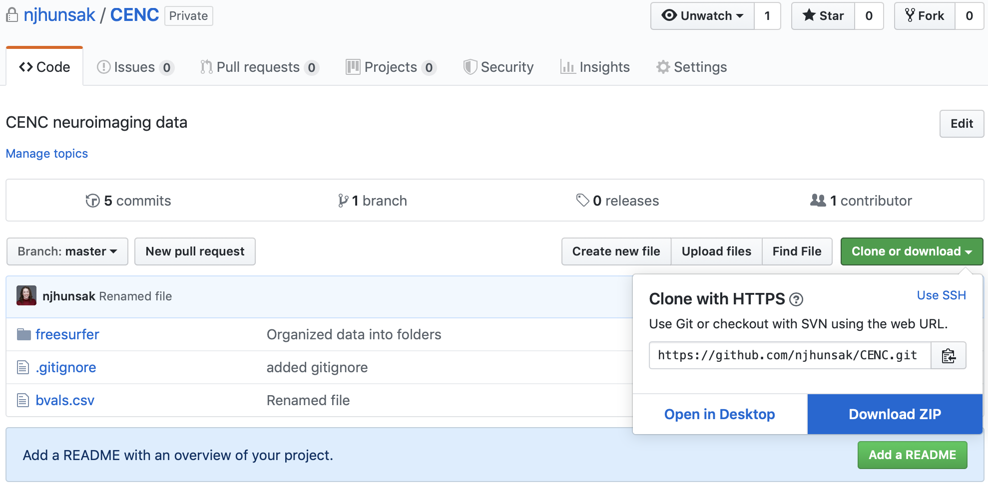Screen dimensions: 988x486
Task: Click the clone URL text field
Action: (x=790, y=355)
